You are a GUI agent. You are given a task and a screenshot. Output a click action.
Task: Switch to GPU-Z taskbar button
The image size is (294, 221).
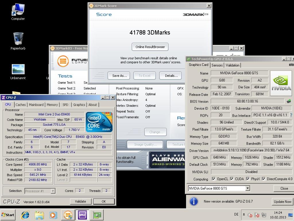pos(97,215)
